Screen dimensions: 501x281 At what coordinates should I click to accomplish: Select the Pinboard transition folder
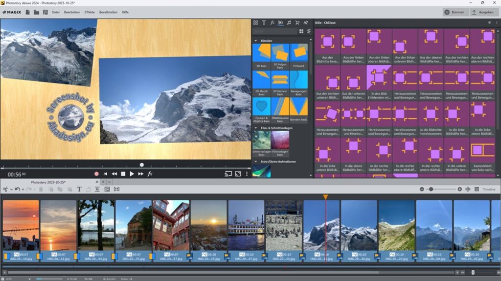pyautogui.click(x=299, y=56)
